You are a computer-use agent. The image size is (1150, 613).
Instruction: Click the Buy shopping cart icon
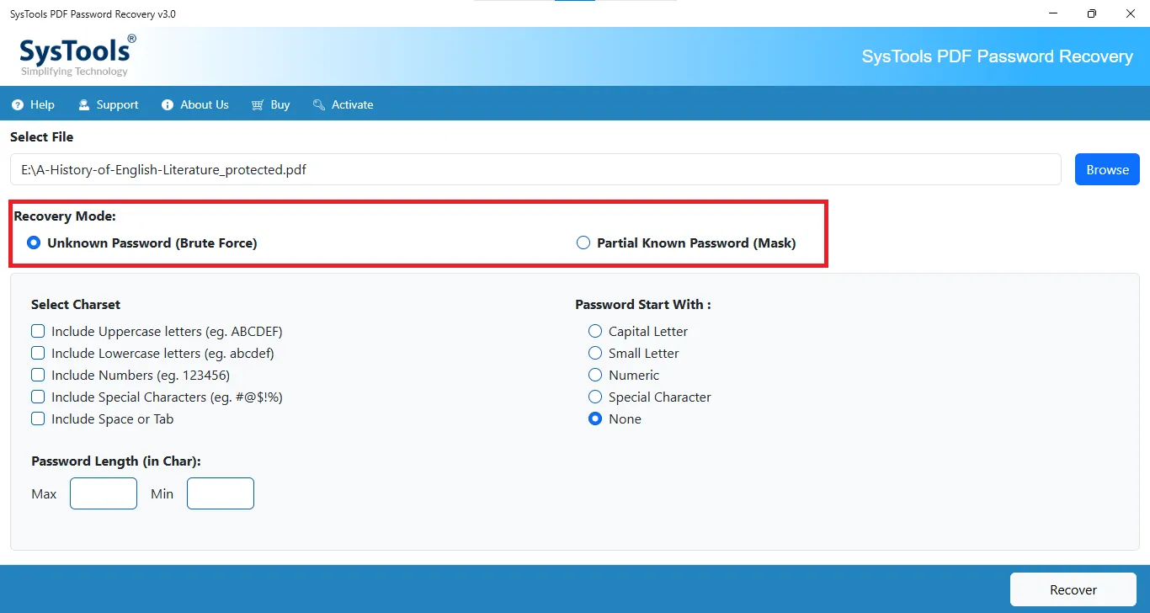pyautogui.click(x=258, y=105)
